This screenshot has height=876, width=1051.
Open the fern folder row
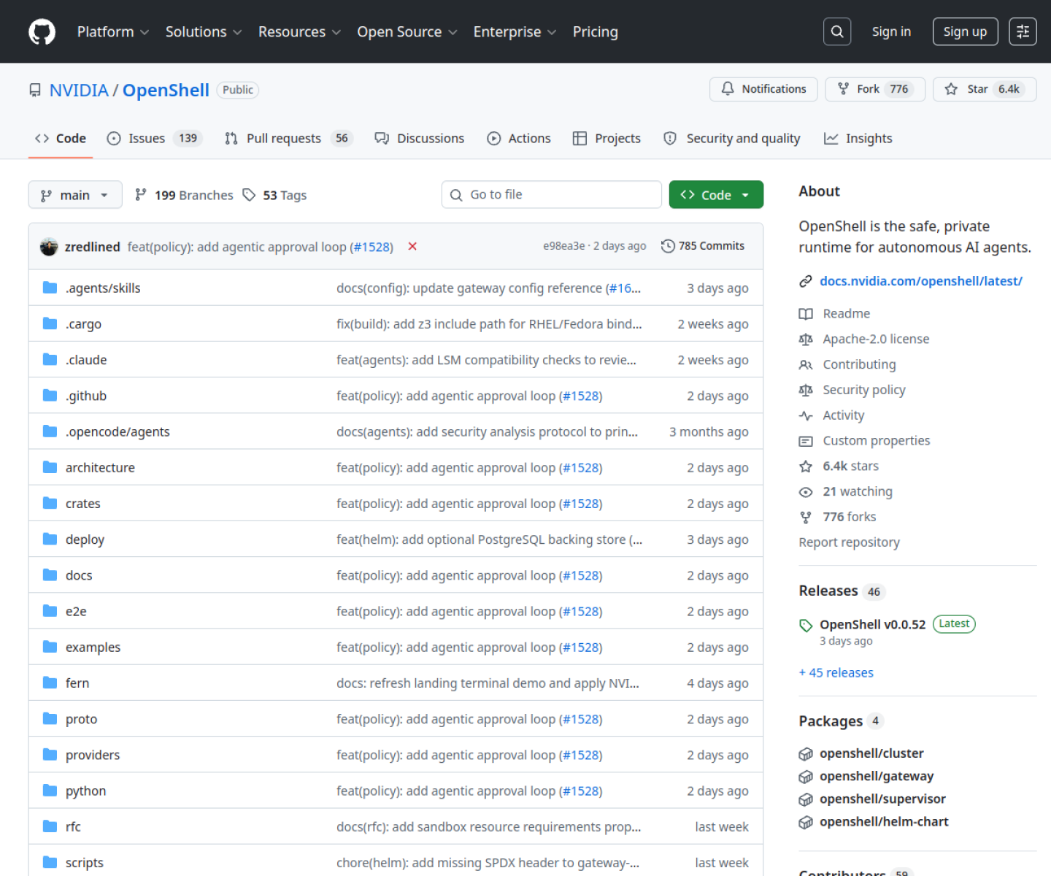pyautogui.click(x=396, y=683)
